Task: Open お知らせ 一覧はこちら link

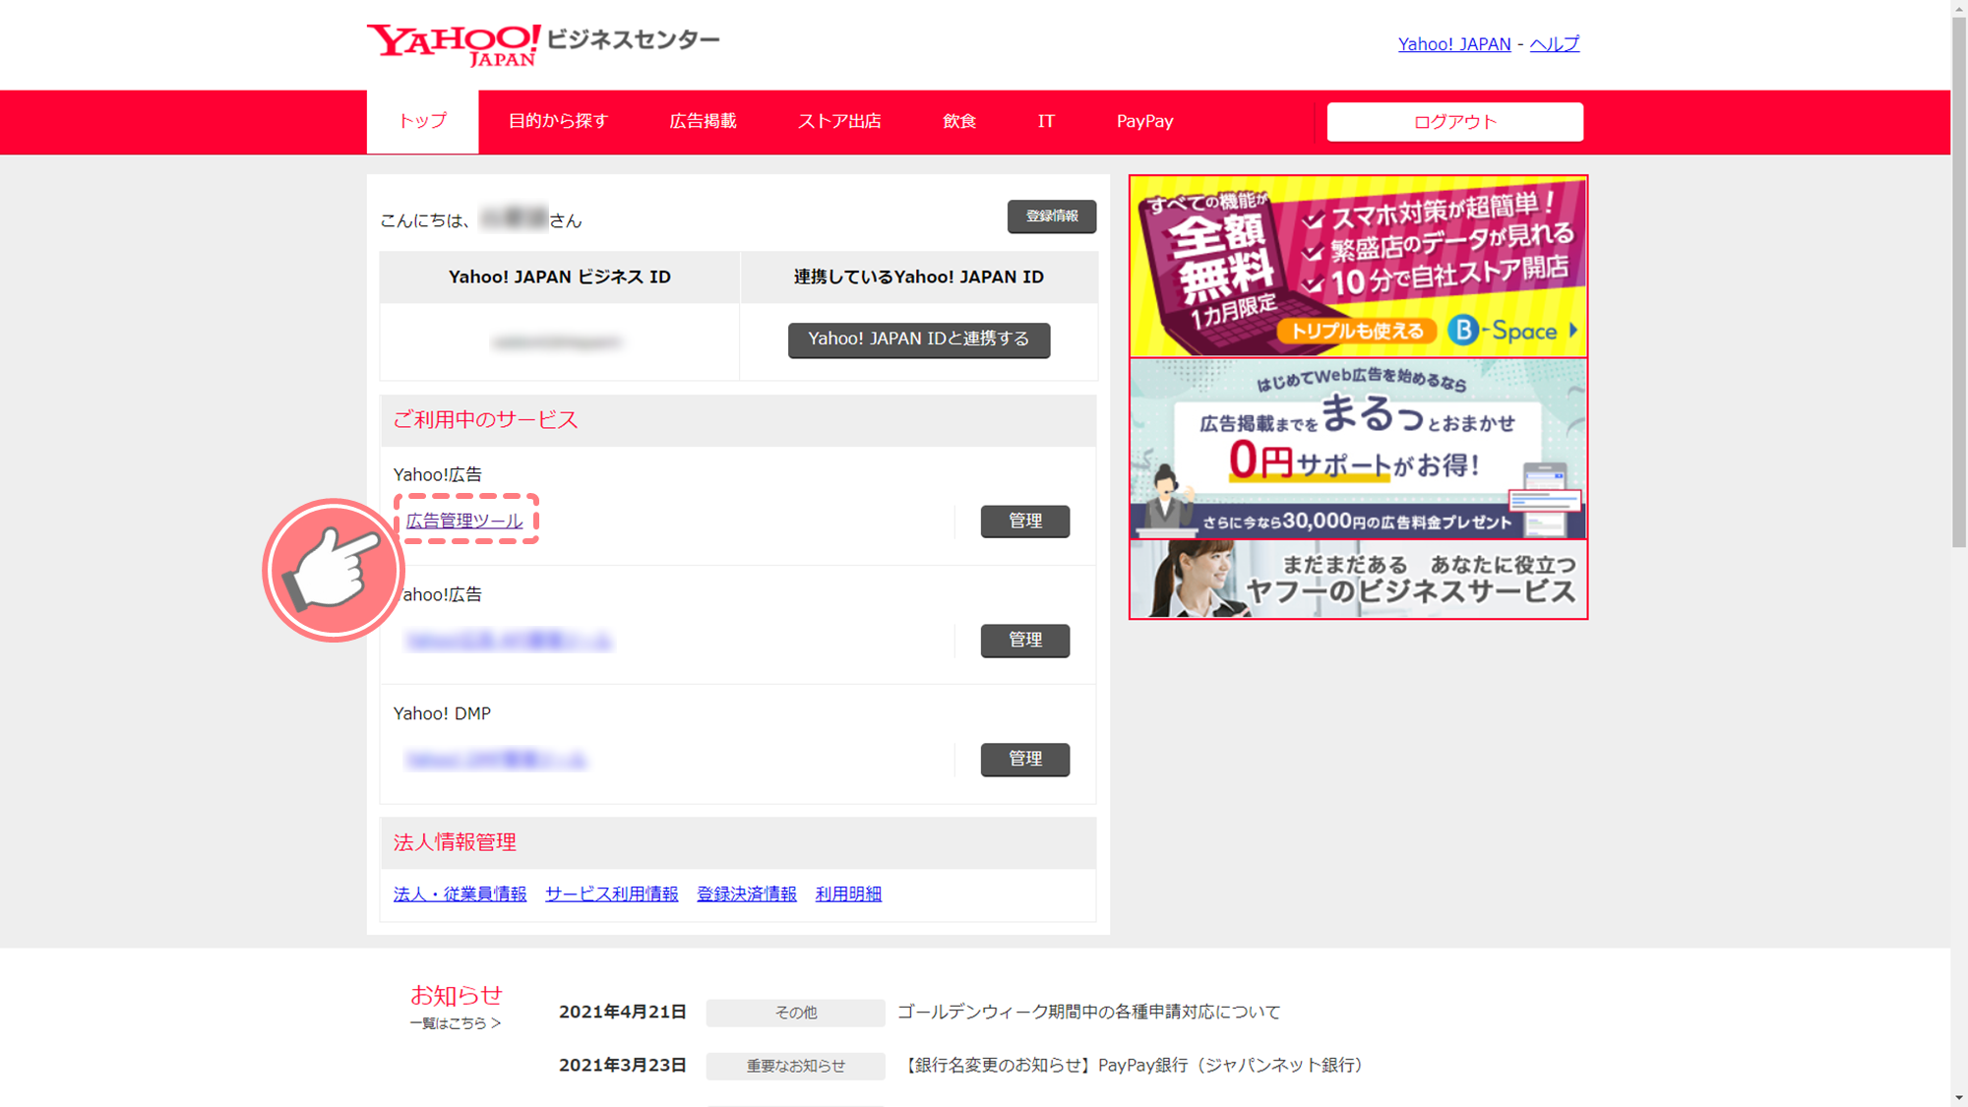Action: [x=455, y=1023]
